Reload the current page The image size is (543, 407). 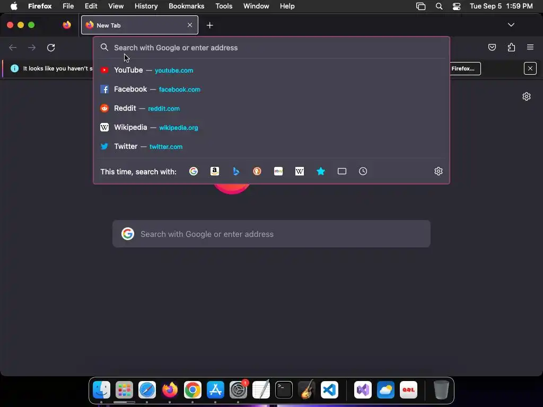51,47
